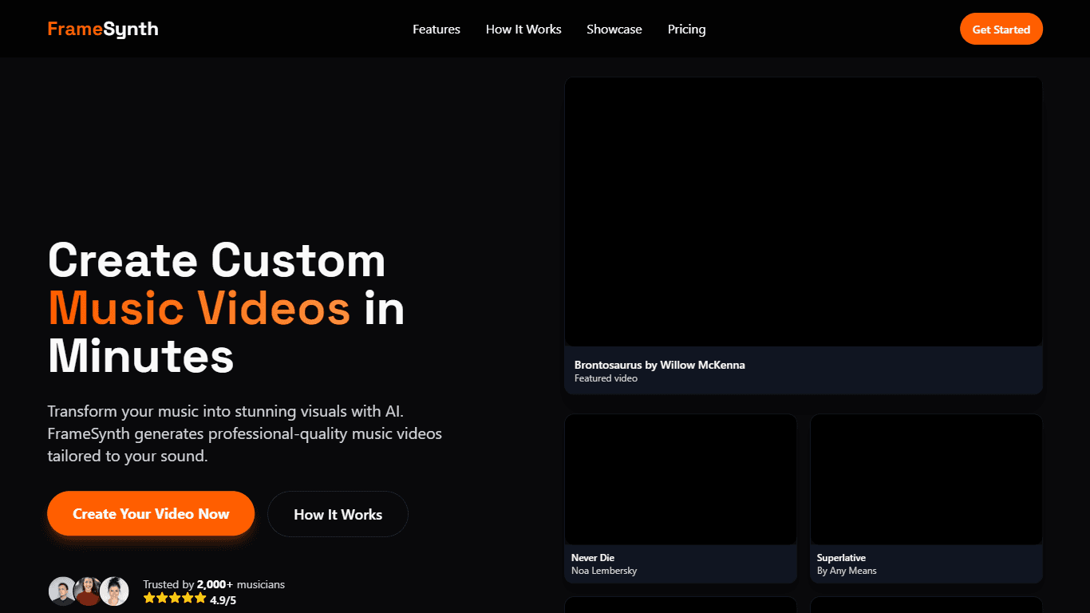Click the Featured video caption
Viewport: 1090px width, 613px height.
[x=606, y=378]
